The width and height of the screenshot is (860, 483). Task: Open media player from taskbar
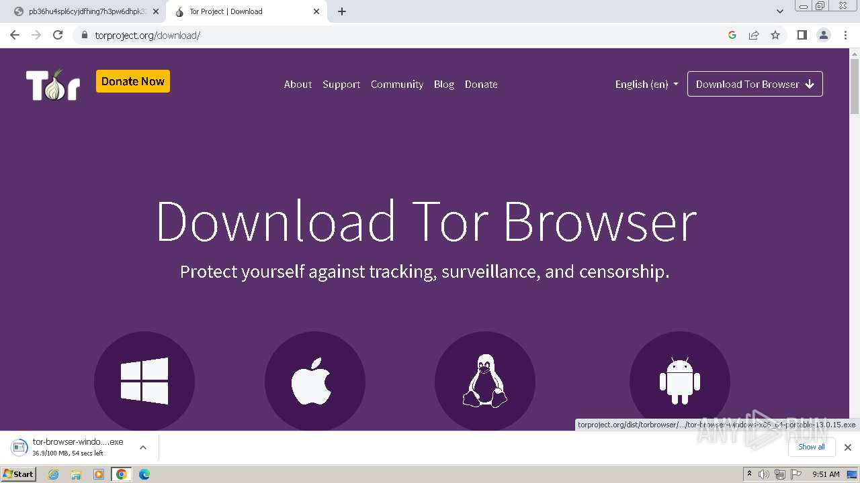pyautogui.click(x=99, y=474)
